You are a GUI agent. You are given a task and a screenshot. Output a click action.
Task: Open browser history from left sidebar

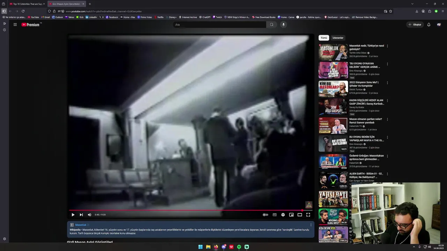click(4, 30)
